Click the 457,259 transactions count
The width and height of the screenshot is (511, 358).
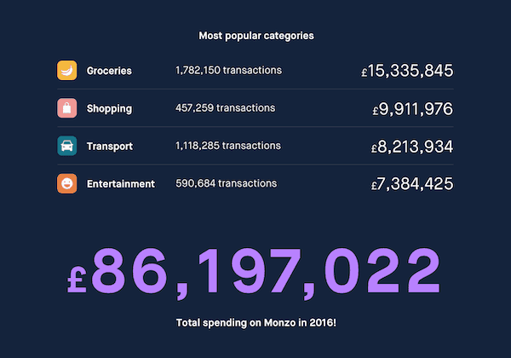pyautogui.click(x=225, y=108)
